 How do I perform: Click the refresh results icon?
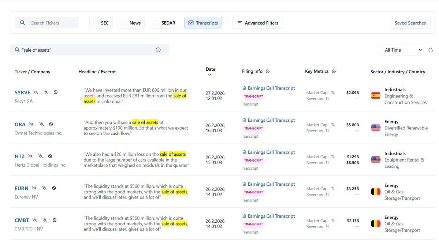click(431, 50)
